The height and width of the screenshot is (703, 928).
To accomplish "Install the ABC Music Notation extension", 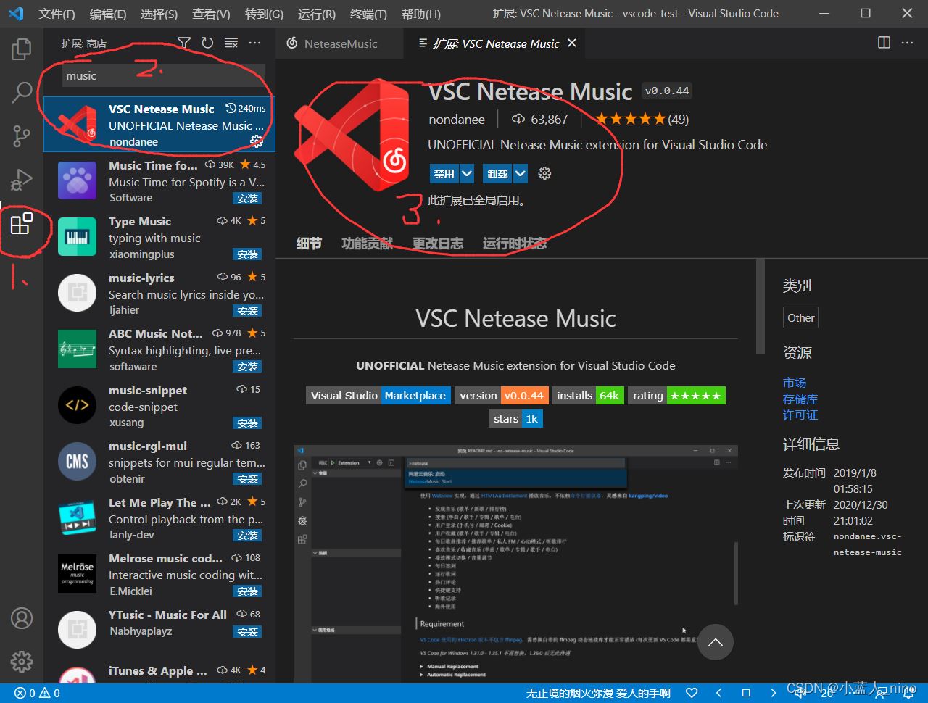I will (x=248, y=367).
